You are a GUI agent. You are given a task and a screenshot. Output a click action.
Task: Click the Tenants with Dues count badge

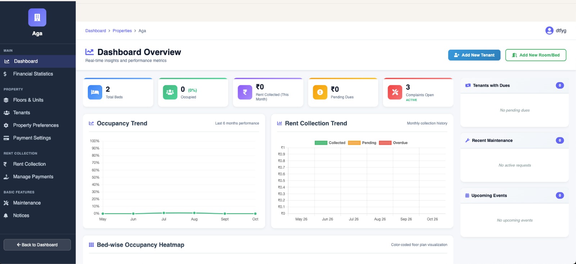[x=560, y=85]
